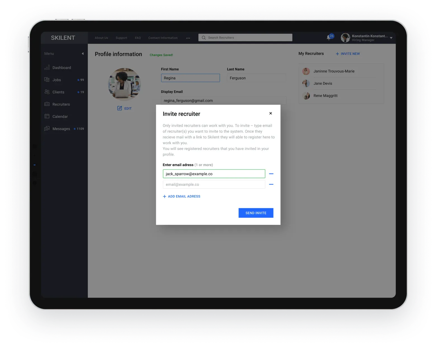Open About Us in top navigation
Image resolution: width=436 pixels, height=347 pixels.
pyautogui.click(x=101, y=38)
